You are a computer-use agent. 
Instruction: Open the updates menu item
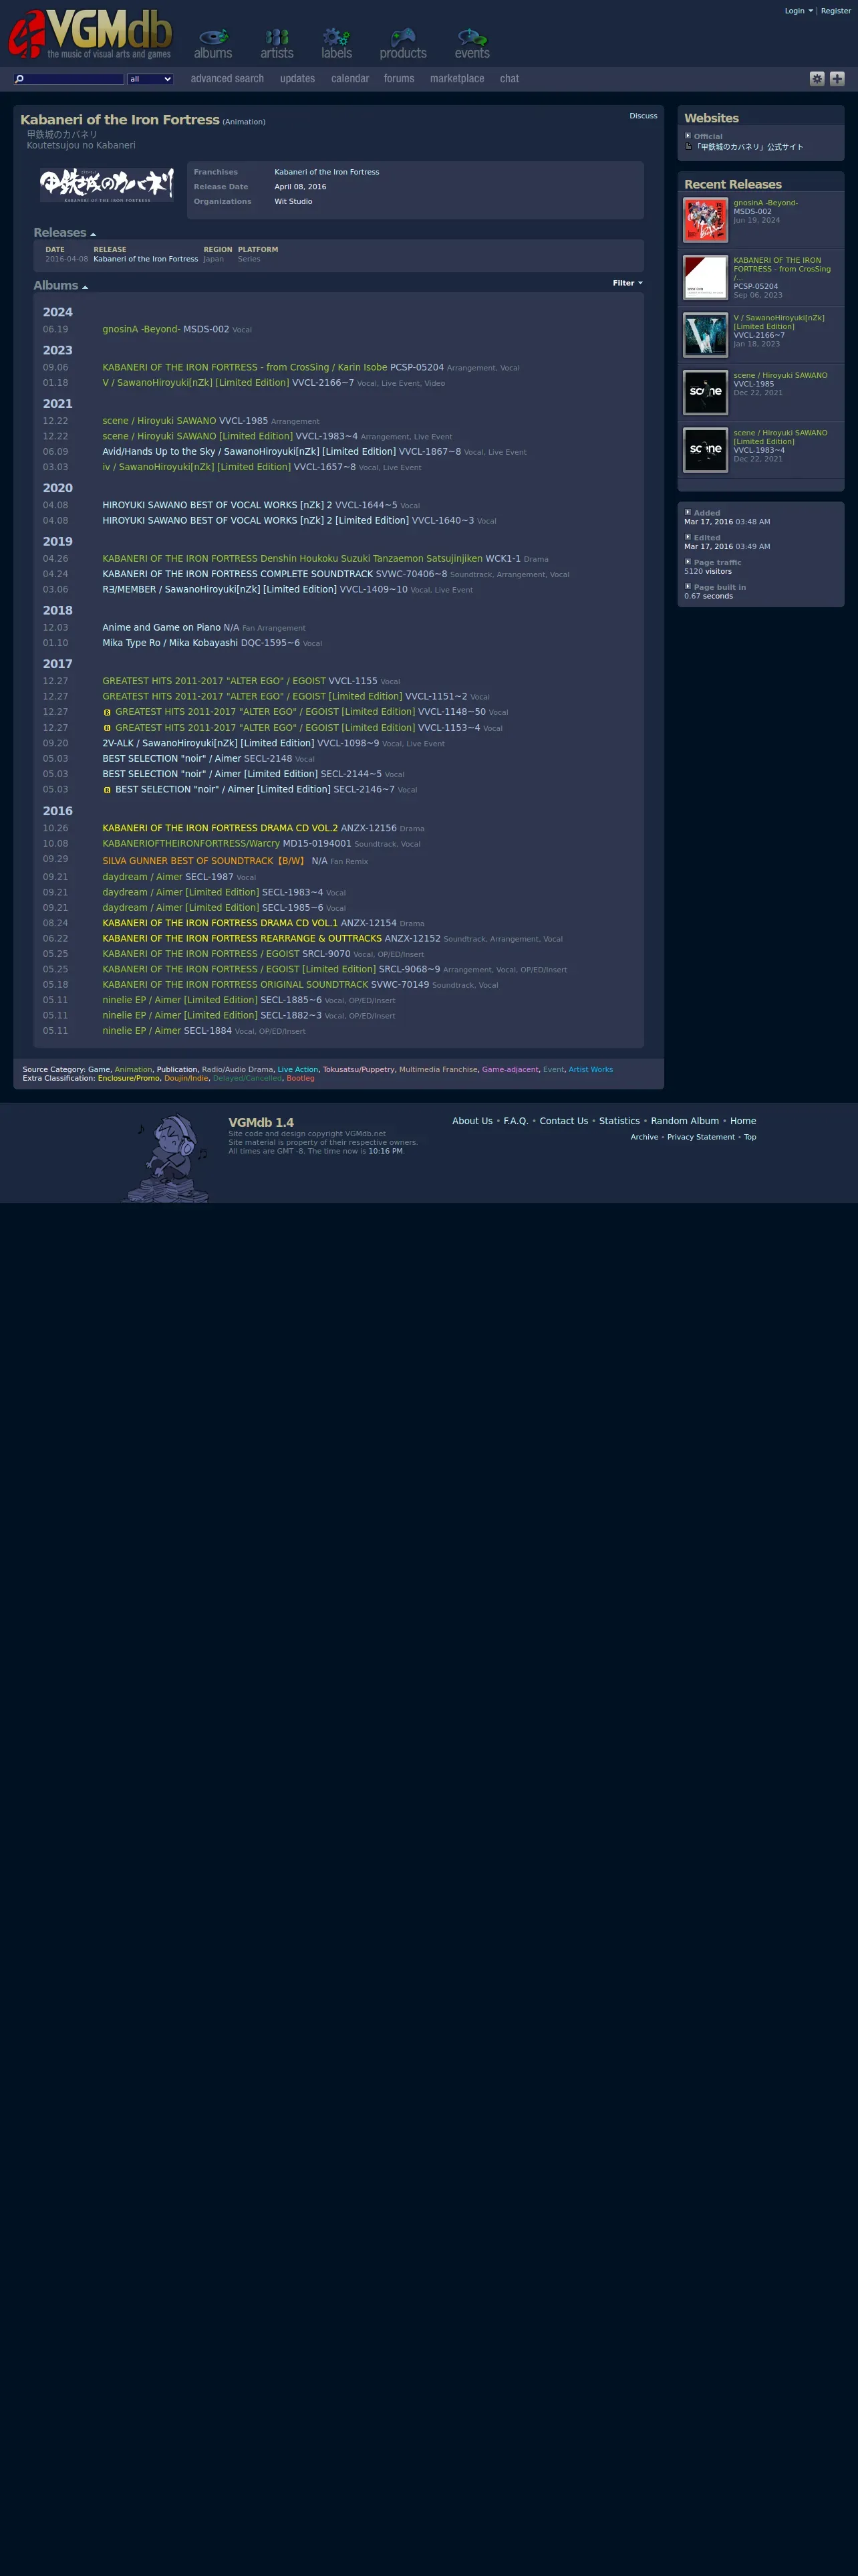pos(297,79)
